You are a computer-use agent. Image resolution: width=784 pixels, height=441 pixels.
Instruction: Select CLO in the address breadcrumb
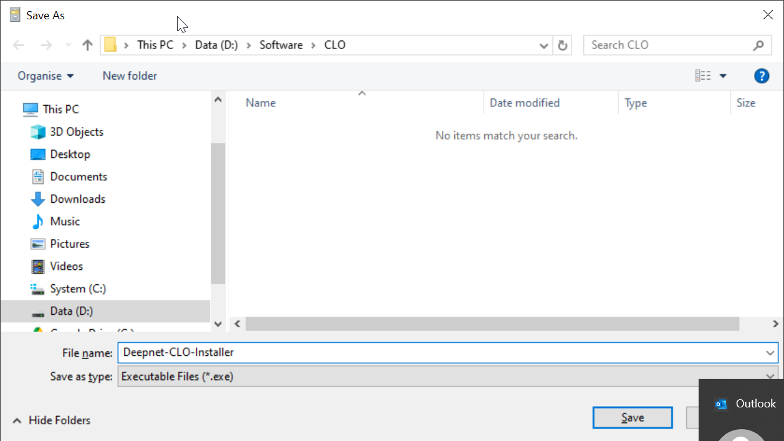[335, 45]
